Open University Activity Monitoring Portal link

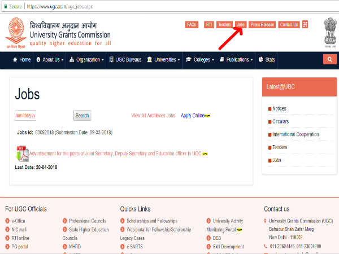(x=225, y=225)
